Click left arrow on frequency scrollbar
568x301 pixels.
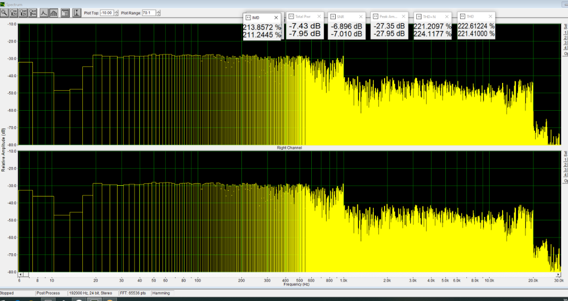pyautogui.click(x=20, y=274)
